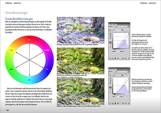Reset adjustment in upper Curves panel

tap(126, 58)
